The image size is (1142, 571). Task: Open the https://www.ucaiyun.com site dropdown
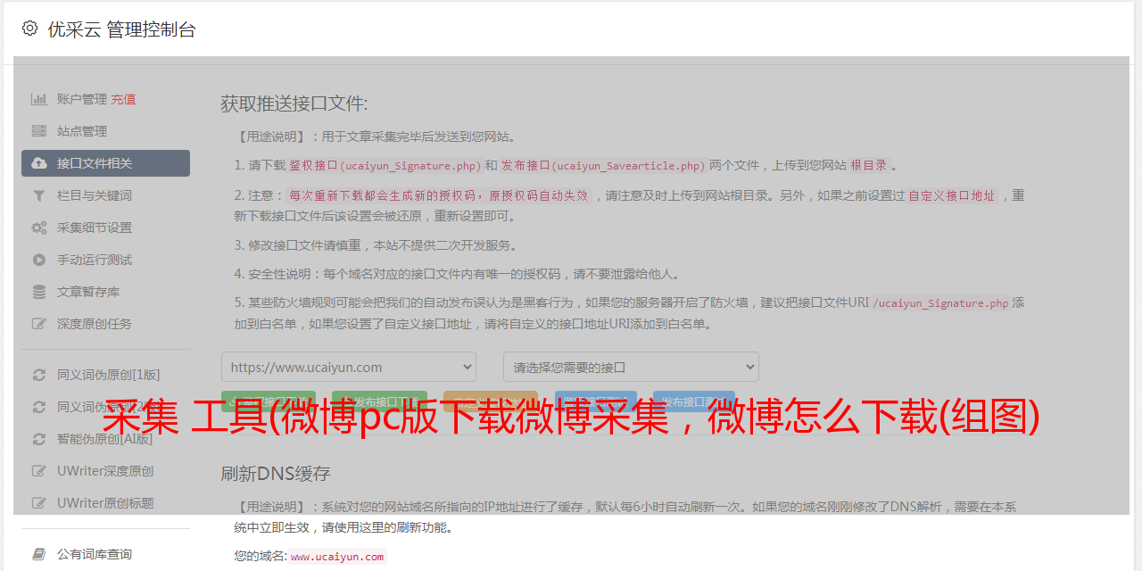tap(349, 367)
